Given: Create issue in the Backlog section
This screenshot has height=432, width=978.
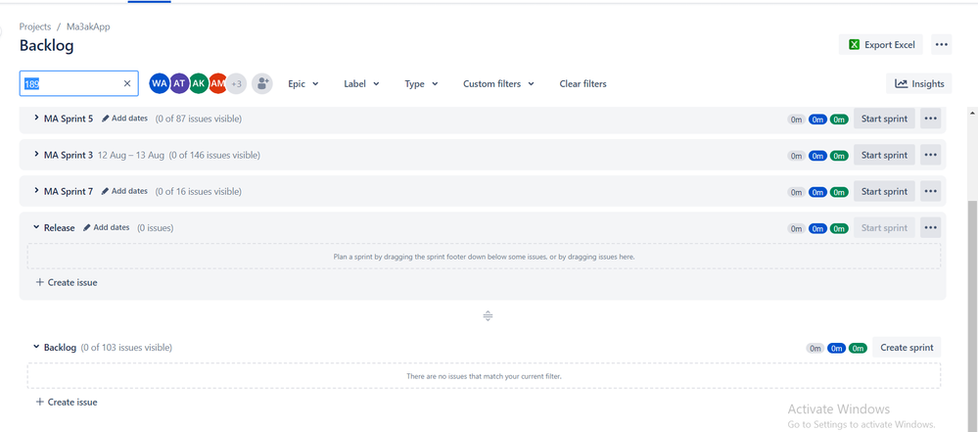Looking at the screenshot, I should pos(67,402).
